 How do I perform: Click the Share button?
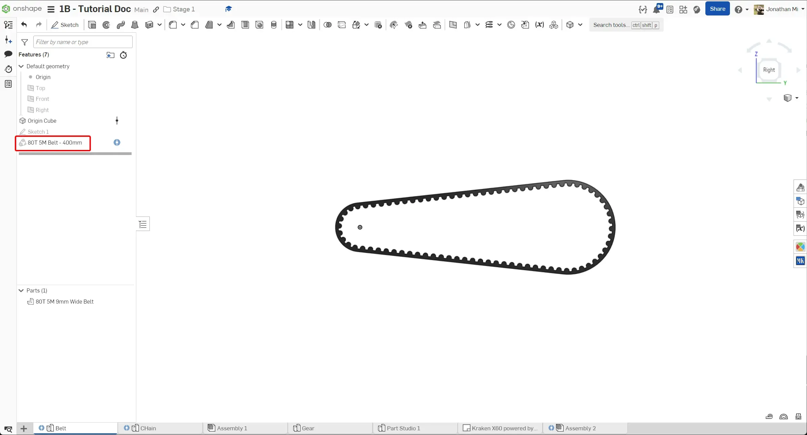[717, 8]
